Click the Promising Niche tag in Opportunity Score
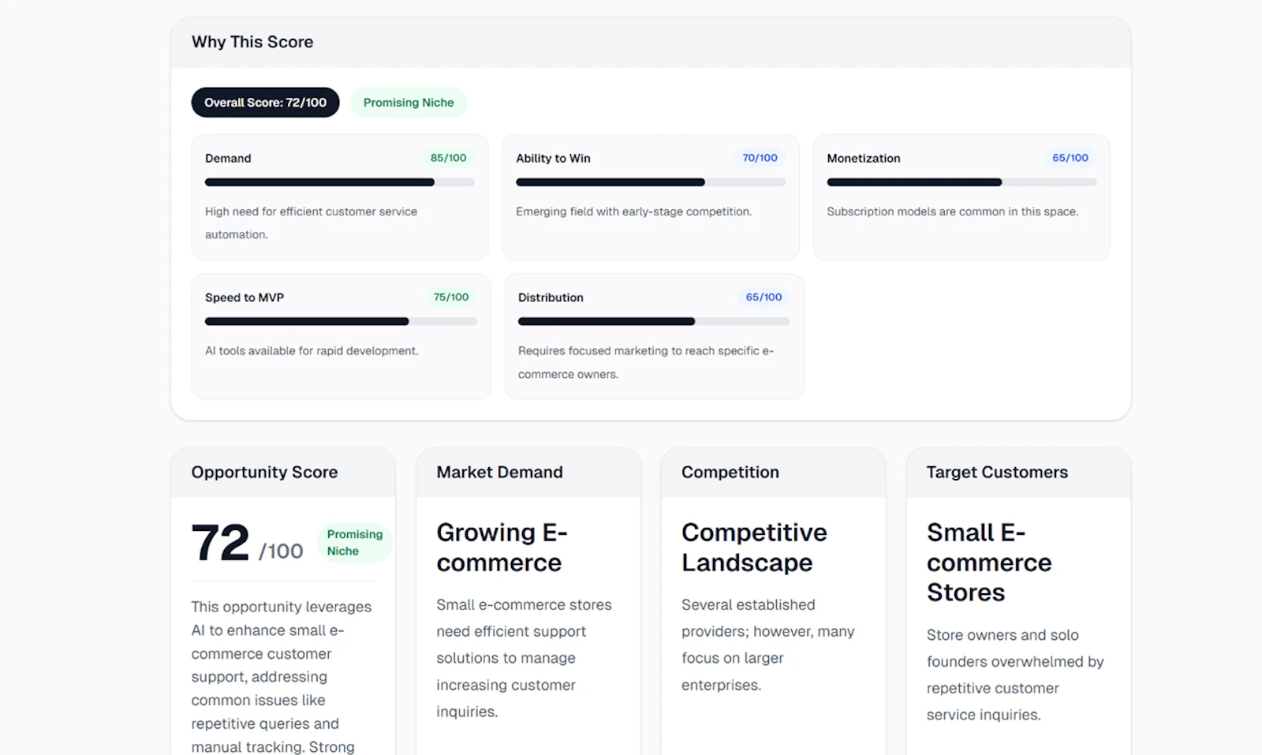The image size is (1262, 755). click(355, 543)
